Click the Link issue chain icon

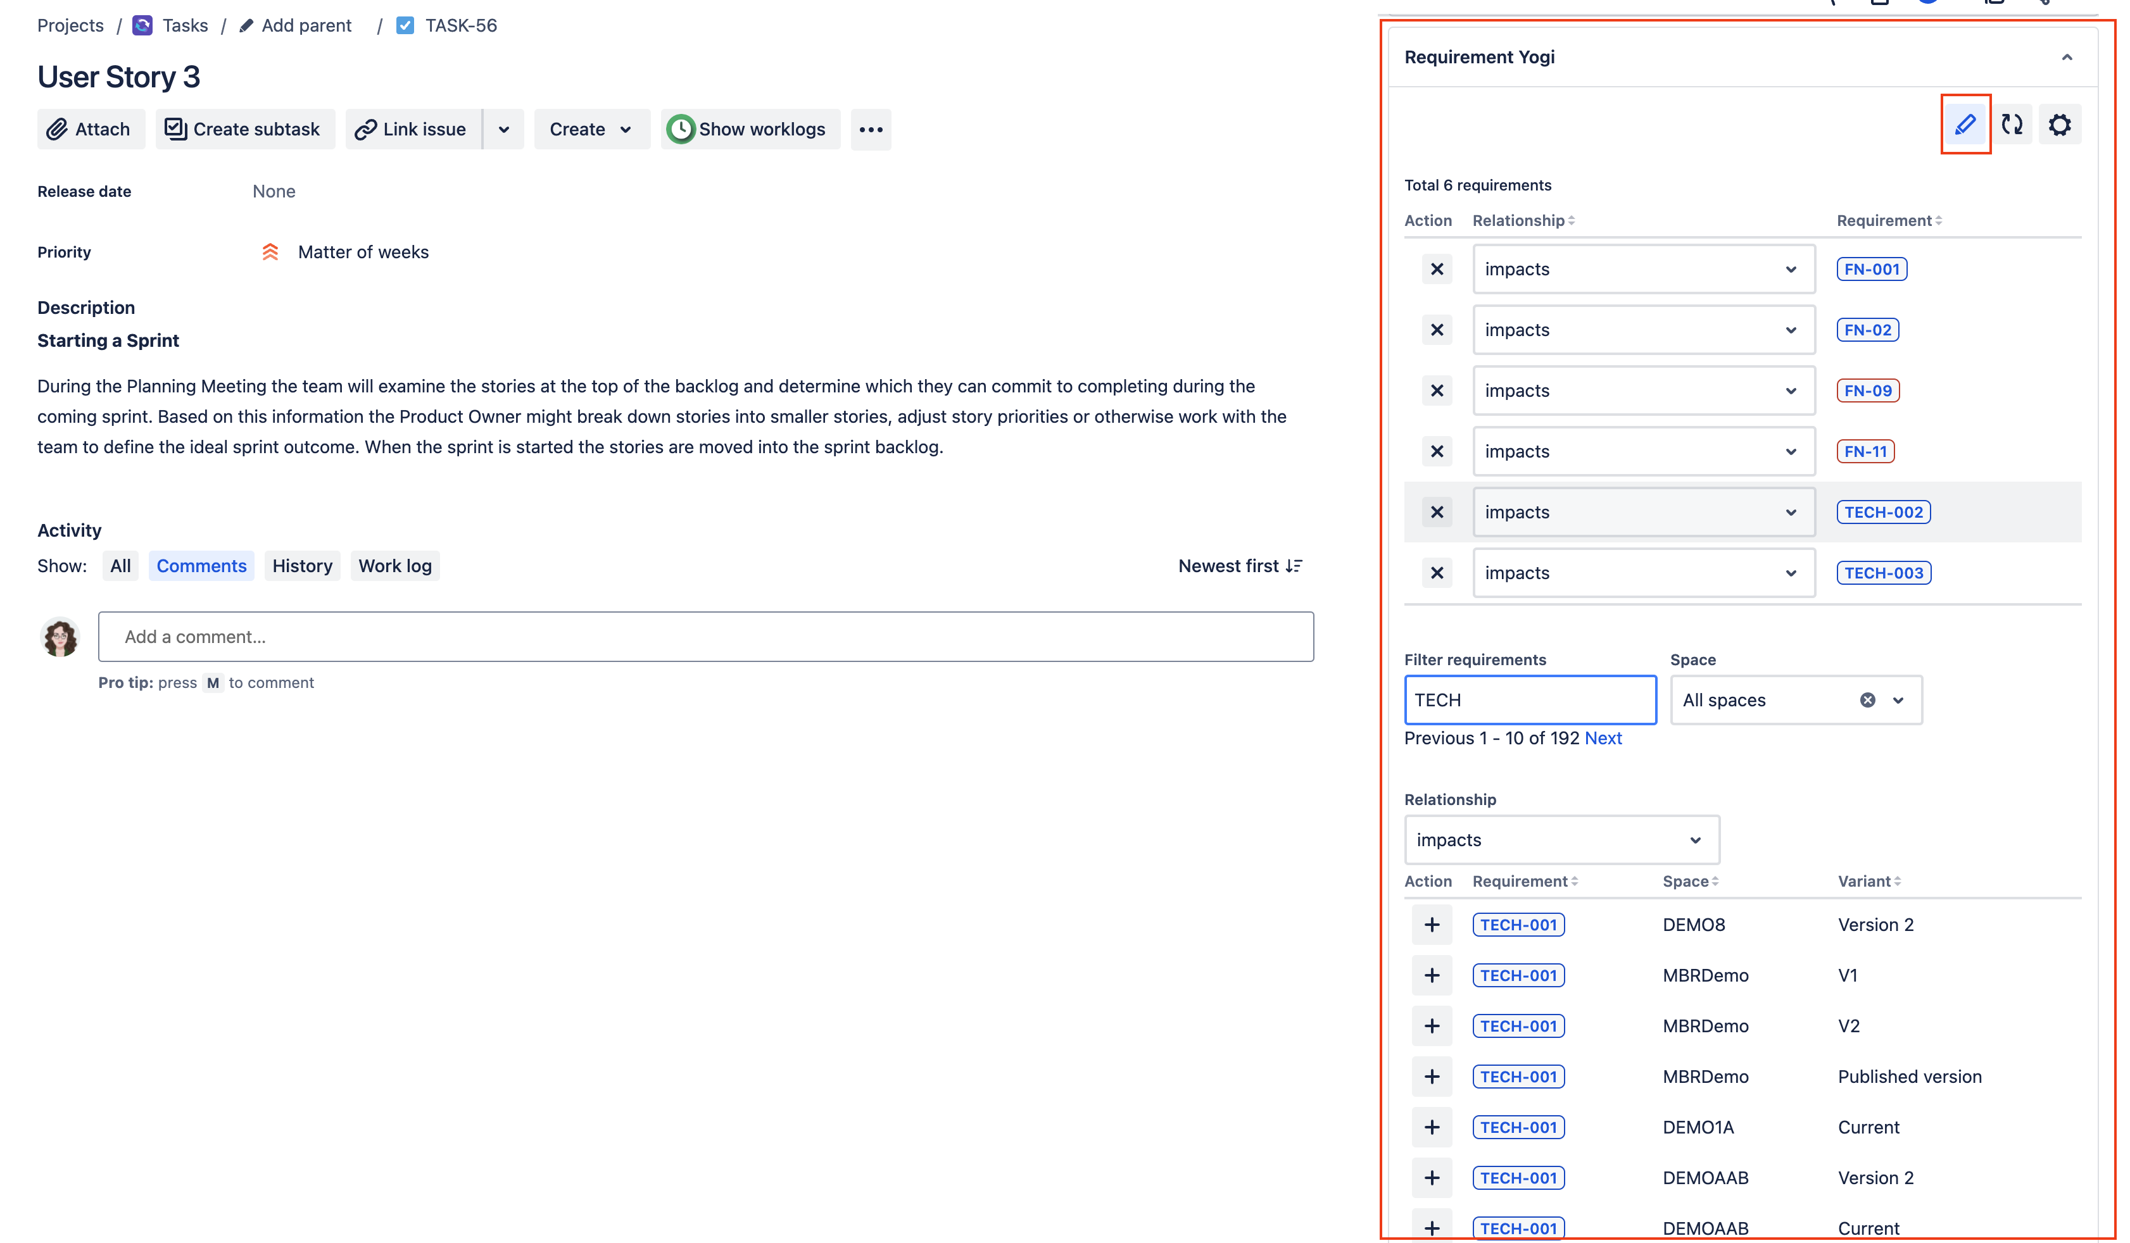pos(366,128)
